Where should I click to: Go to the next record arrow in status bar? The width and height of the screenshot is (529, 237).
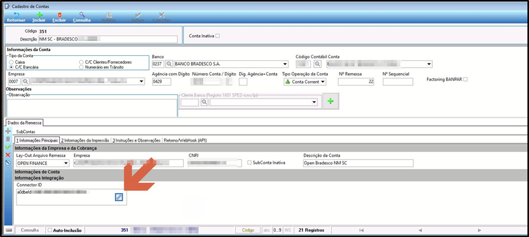pos(479,230)
